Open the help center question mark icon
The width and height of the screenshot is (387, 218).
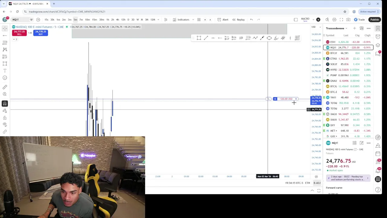pos(378,190)
